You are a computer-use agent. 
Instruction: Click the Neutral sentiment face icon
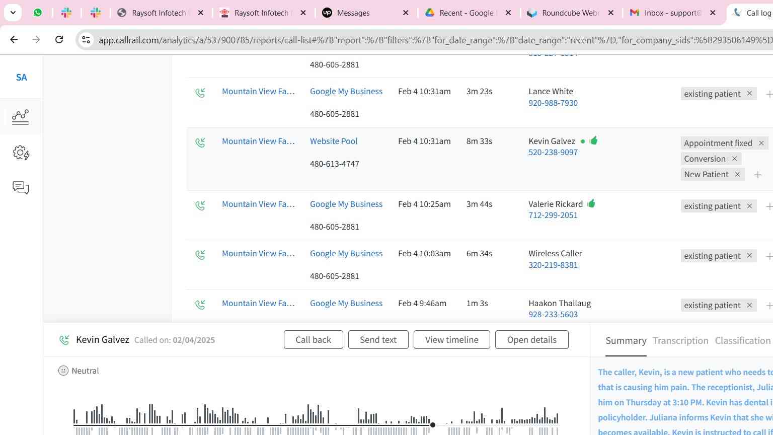click(63, 371)
